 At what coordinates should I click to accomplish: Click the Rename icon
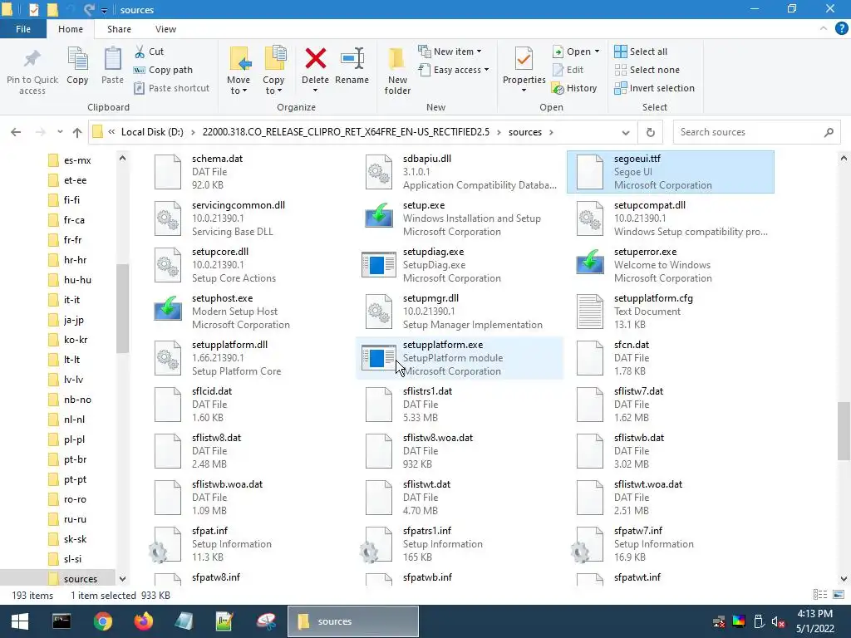pyautogui.click(x=352, y=58)
